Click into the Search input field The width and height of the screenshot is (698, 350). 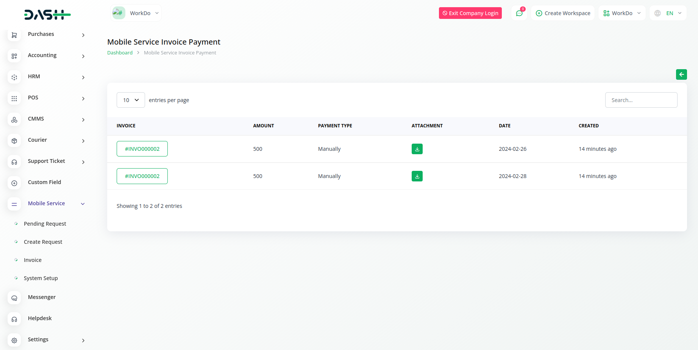click(x=641, y=100)
